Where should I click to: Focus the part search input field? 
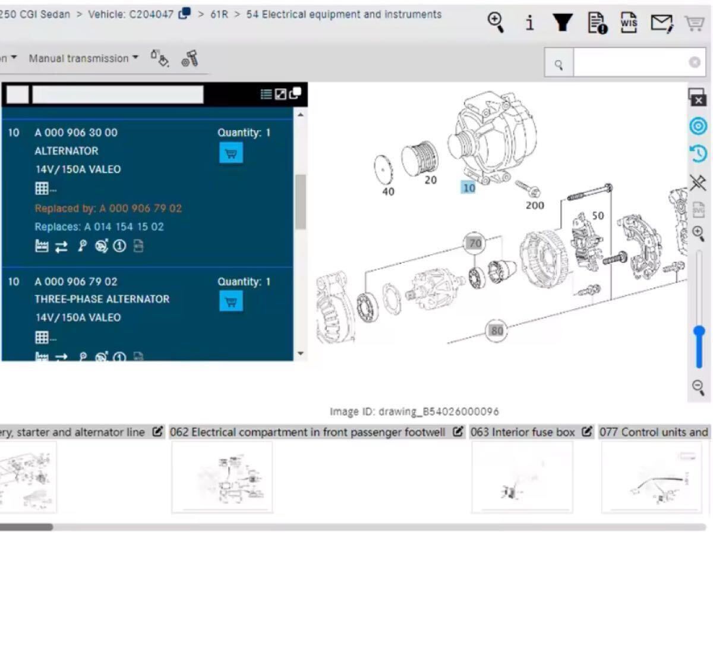(630, 63)
